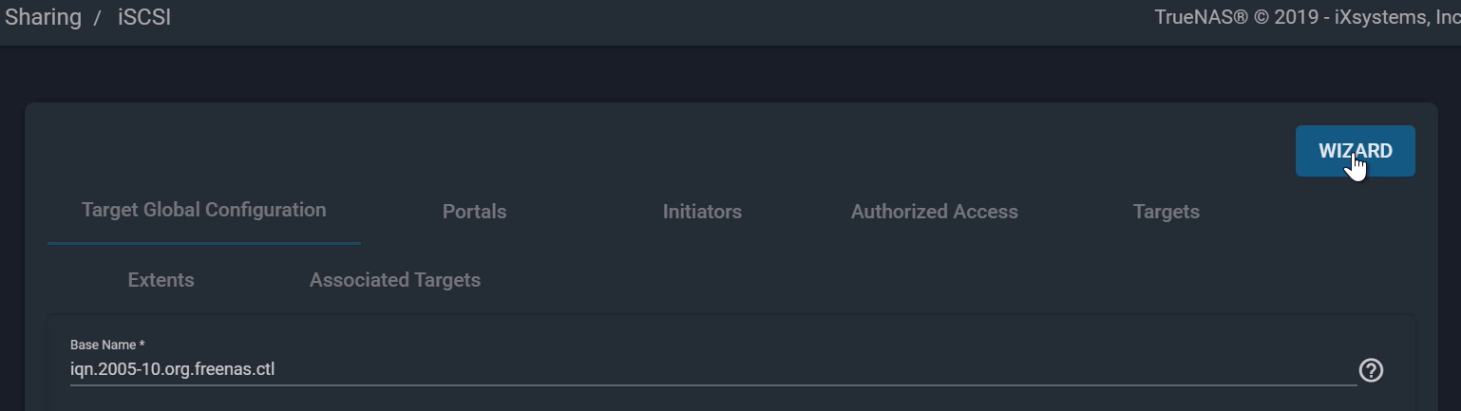Show the Extents tab
Viewport: 1461px width, 411px height.
(x=161, y=280)
